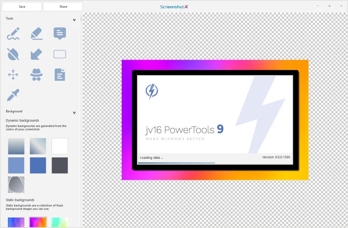Collapse the Background section
Image resolution: width=348 pixels, height=228 pixels.
click(74, 113)
